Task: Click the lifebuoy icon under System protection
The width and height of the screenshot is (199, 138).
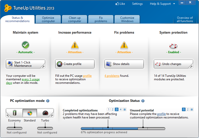Action: [173, 46]
